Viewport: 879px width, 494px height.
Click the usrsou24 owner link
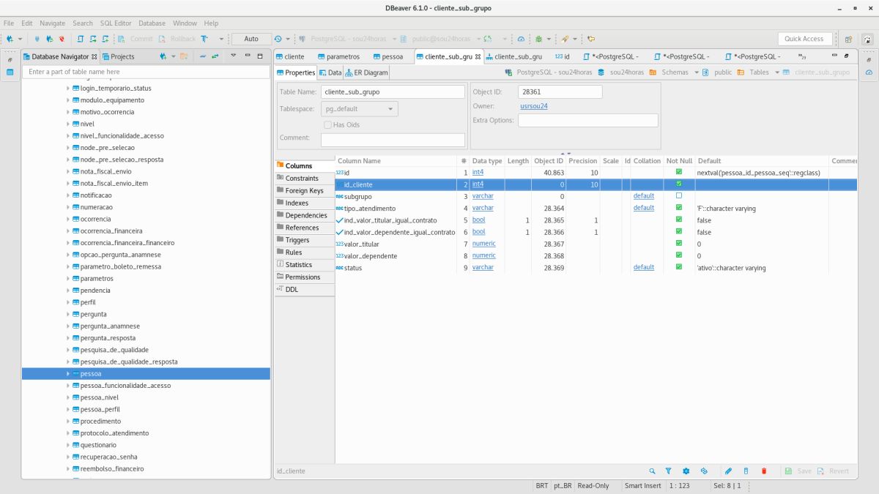534,106
